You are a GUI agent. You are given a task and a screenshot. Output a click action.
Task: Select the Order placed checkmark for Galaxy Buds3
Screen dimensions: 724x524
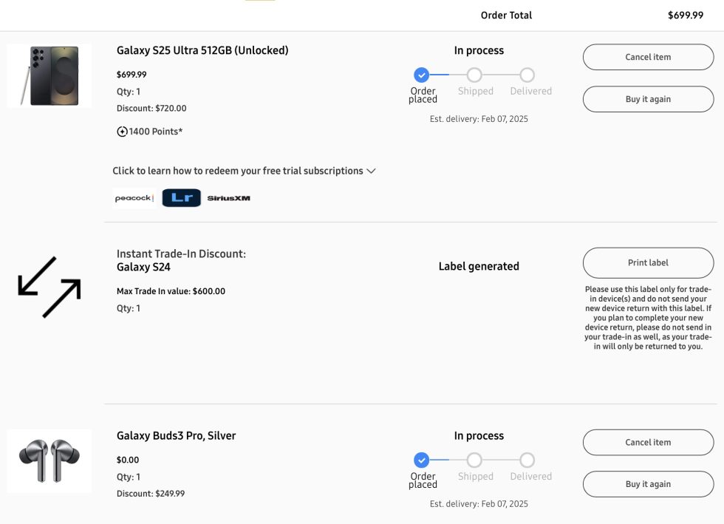coord(422,460)
